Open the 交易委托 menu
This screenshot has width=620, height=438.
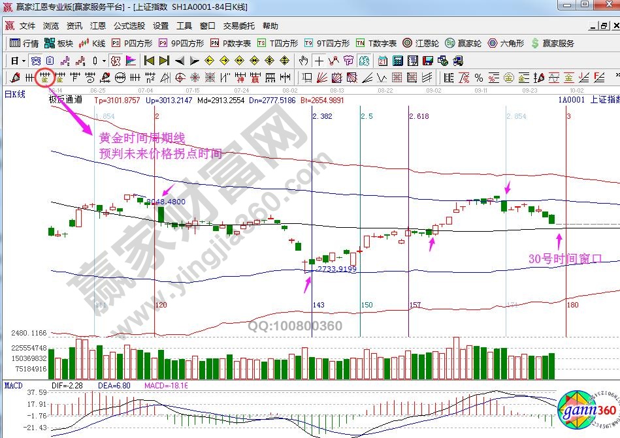(238, 26)
